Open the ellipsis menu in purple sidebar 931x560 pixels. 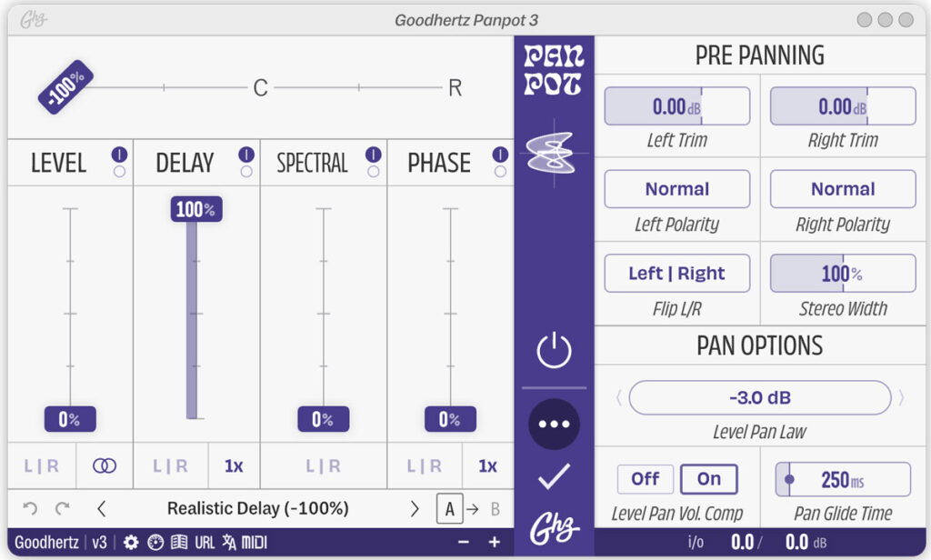(x=556, y=424)
